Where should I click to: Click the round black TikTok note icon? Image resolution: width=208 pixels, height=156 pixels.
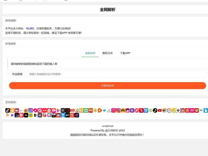(x=155, y=111)
